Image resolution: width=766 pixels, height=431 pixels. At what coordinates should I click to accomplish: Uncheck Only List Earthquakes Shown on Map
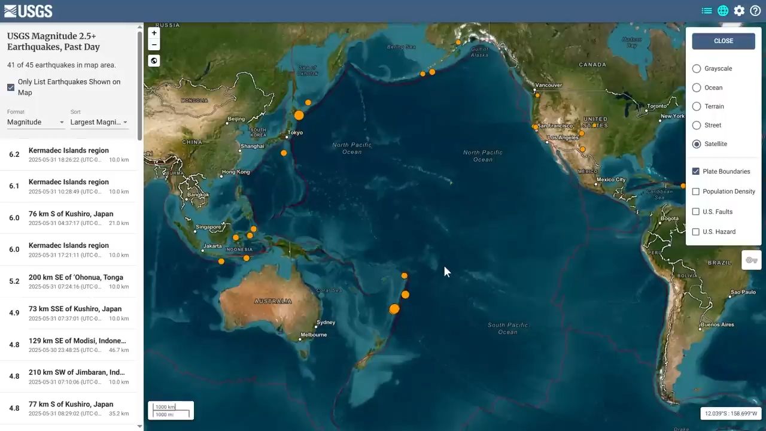coord(11,87)
